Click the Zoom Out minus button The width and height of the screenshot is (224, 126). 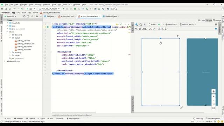pos(213,100)
